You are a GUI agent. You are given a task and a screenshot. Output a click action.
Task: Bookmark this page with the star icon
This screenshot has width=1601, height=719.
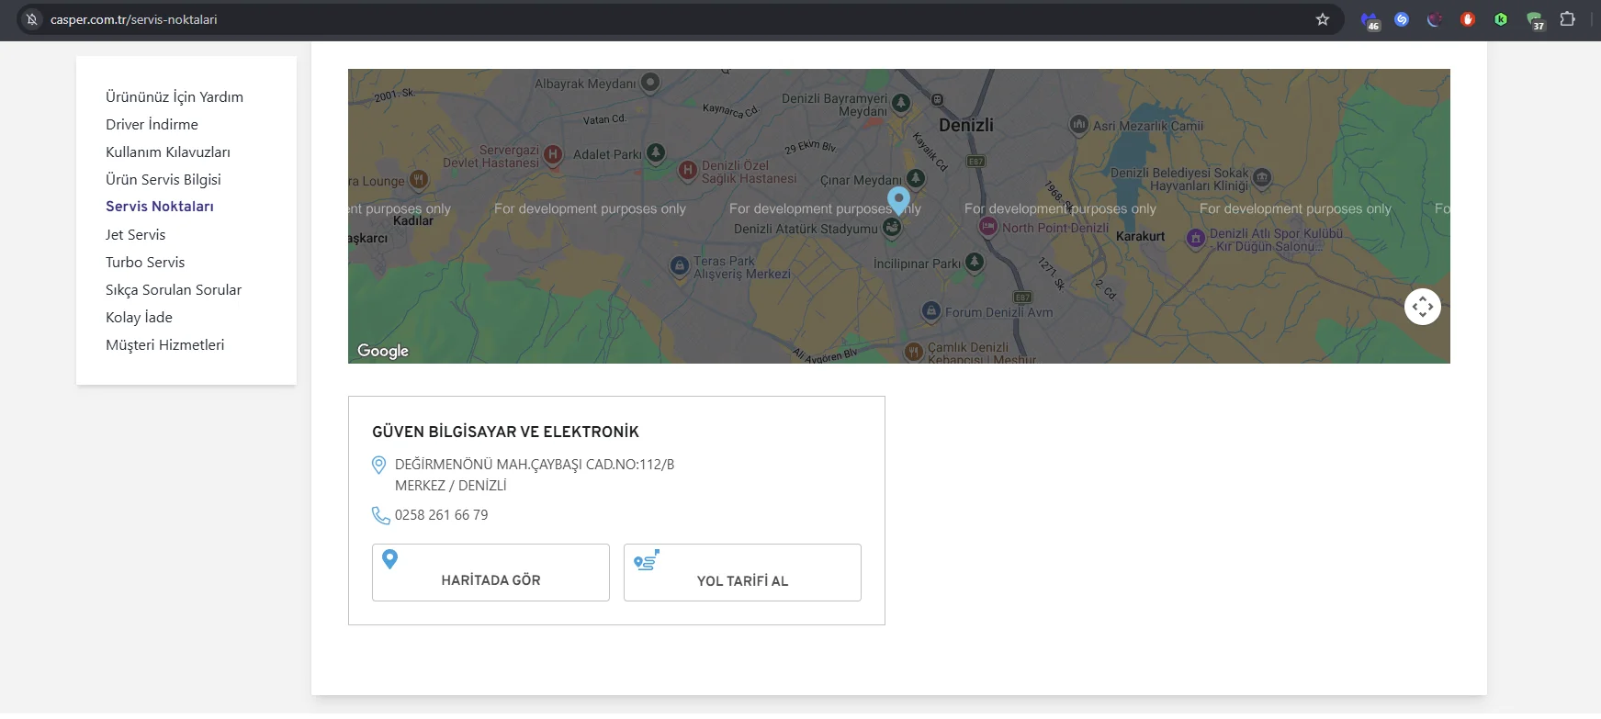(1323, 19)
